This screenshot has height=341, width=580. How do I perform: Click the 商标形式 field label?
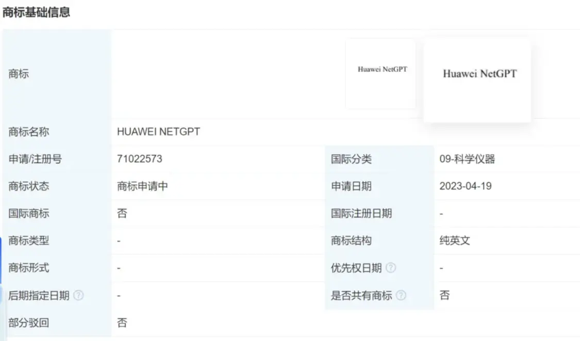[x=29, y=268]
